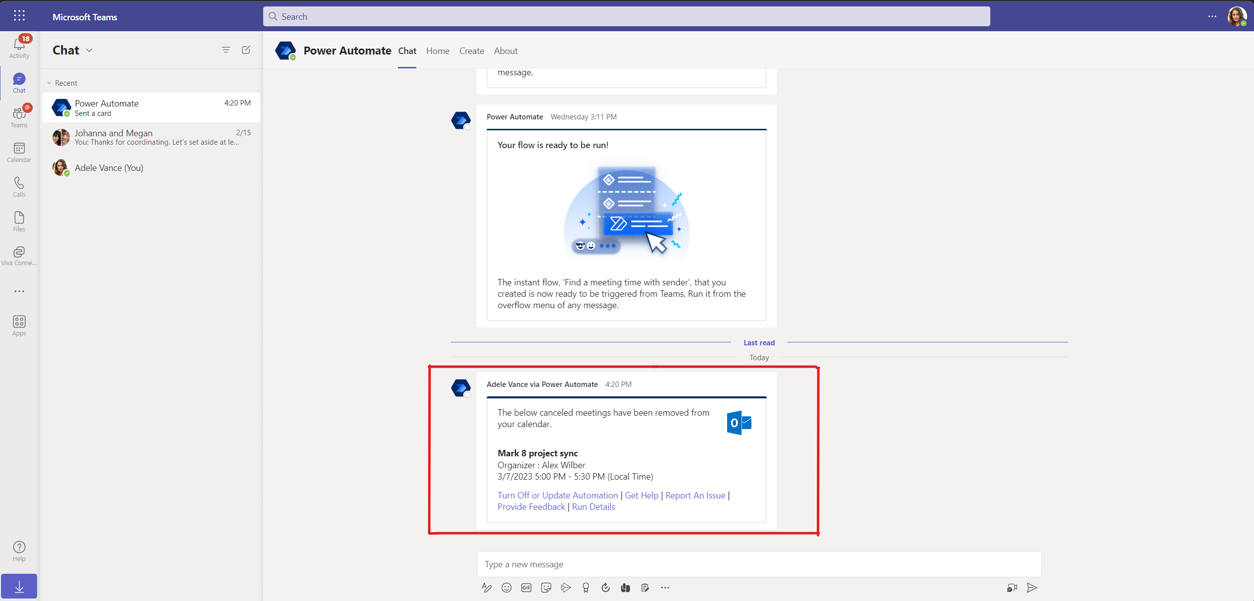Click the download desktop app button
The height and width of the screenshot is (601, 1254).
point(19,587)
